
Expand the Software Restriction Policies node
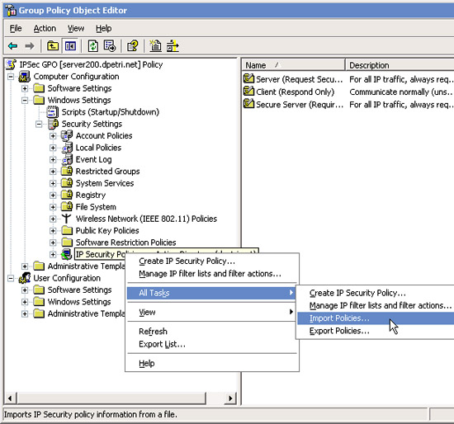coord(53,243)
